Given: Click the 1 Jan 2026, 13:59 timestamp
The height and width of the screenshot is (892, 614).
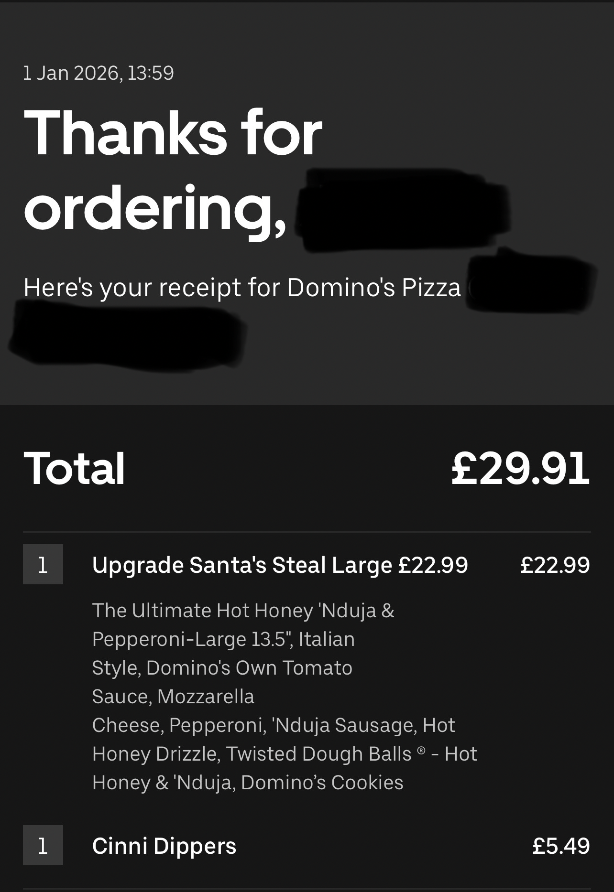Looking at the screenshot, I should tap(99, 73).
